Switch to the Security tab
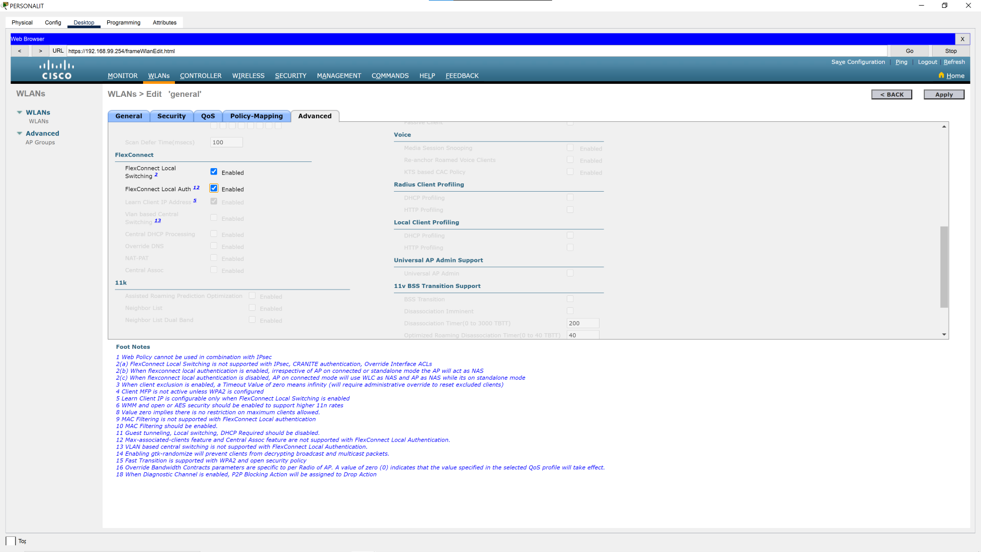Viewport: 981px width, 552px height. [171, 116]
